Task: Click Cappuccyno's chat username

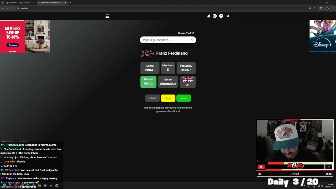Action: (x=13, y=182)
